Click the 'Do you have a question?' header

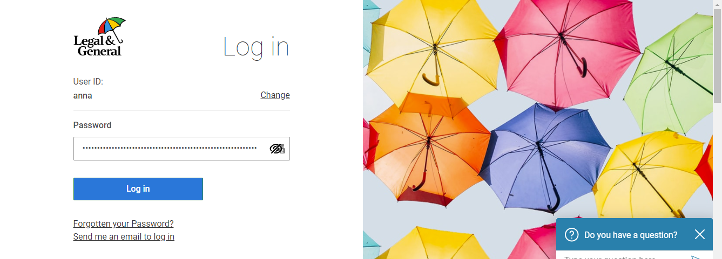(631, 235)
